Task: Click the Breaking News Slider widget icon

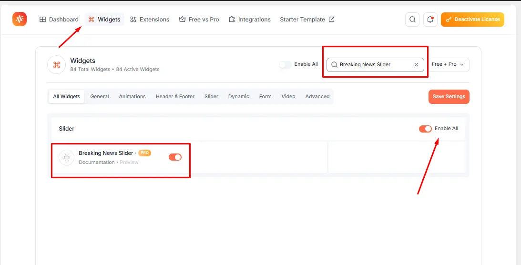Action: pos(66,157)
